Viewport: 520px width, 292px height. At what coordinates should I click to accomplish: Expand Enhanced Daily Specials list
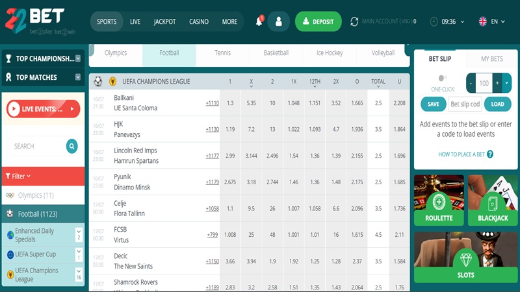point(79,235)
